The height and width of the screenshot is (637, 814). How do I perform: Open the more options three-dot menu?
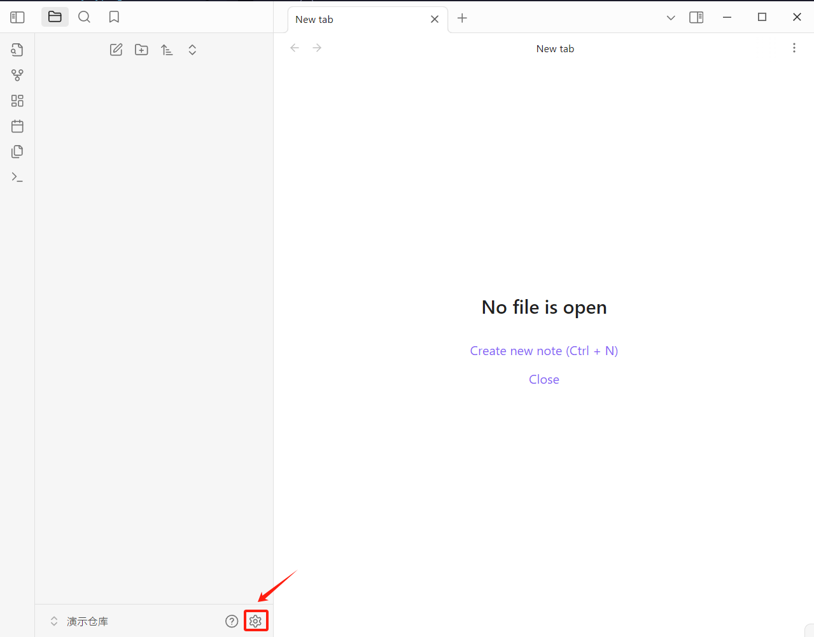click(794, 48)
